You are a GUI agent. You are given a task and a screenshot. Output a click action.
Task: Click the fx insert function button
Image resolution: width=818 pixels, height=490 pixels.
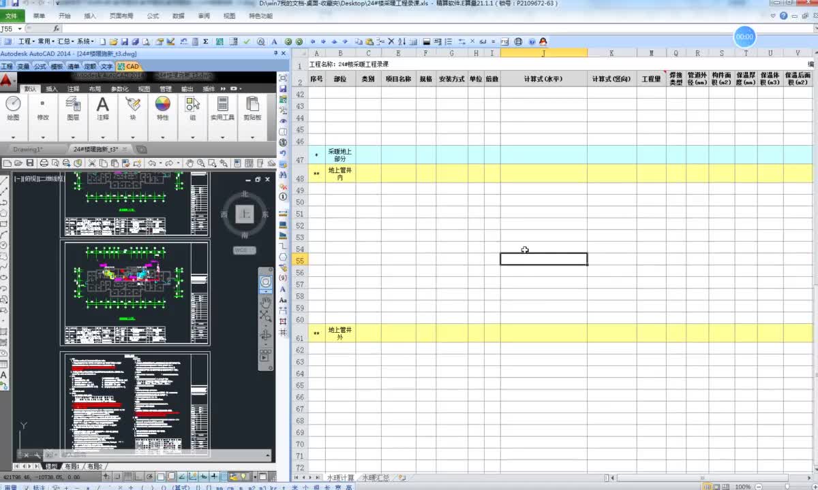[57, 29]
